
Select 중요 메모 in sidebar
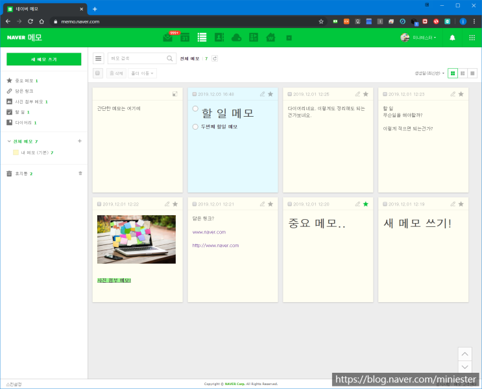click(24, 80)
